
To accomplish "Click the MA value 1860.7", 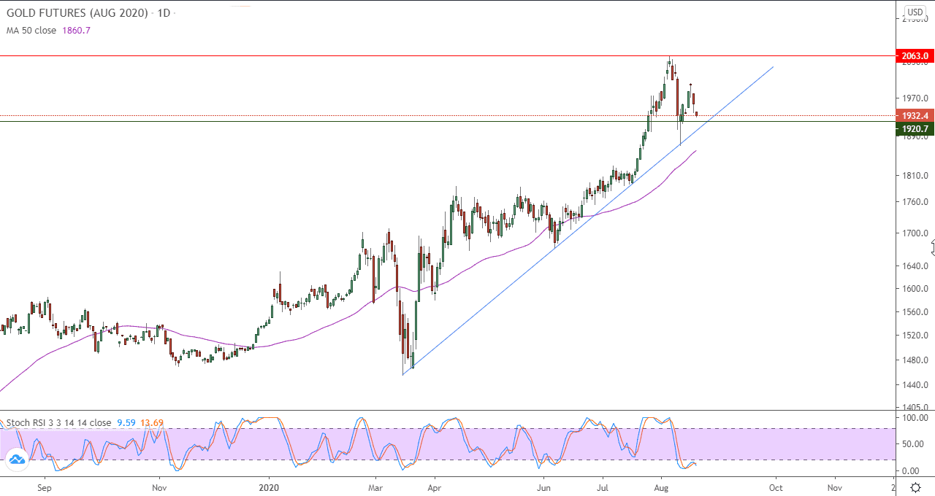I will point(75,31).
